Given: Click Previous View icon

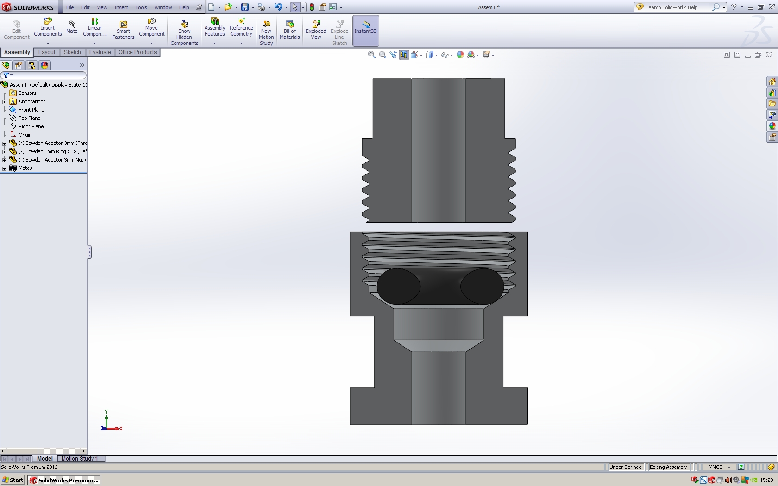Looking at the screenshot, I should [393, 55].
